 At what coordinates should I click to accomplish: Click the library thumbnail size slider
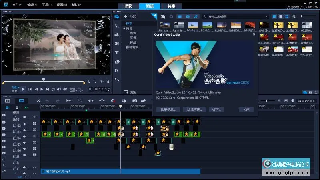[302, 16]
